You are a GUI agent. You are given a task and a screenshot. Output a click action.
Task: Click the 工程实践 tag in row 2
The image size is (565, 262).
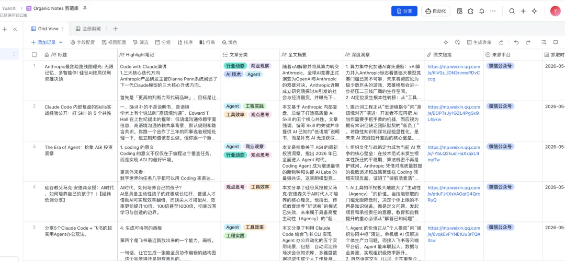(x=254, y=106)
